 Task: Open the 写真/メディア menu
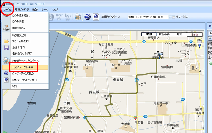click(x=22, y=10)
